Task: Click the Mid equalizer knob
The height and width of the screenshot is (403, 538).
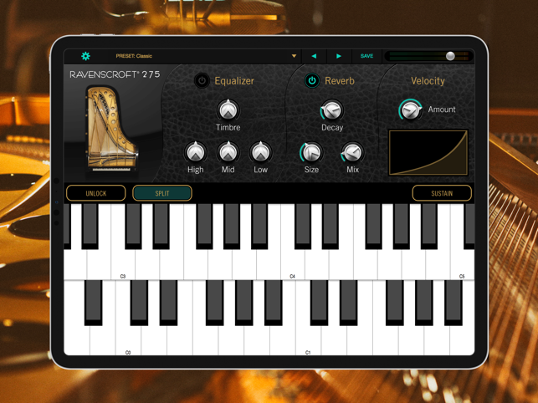Action: [228, 152]
